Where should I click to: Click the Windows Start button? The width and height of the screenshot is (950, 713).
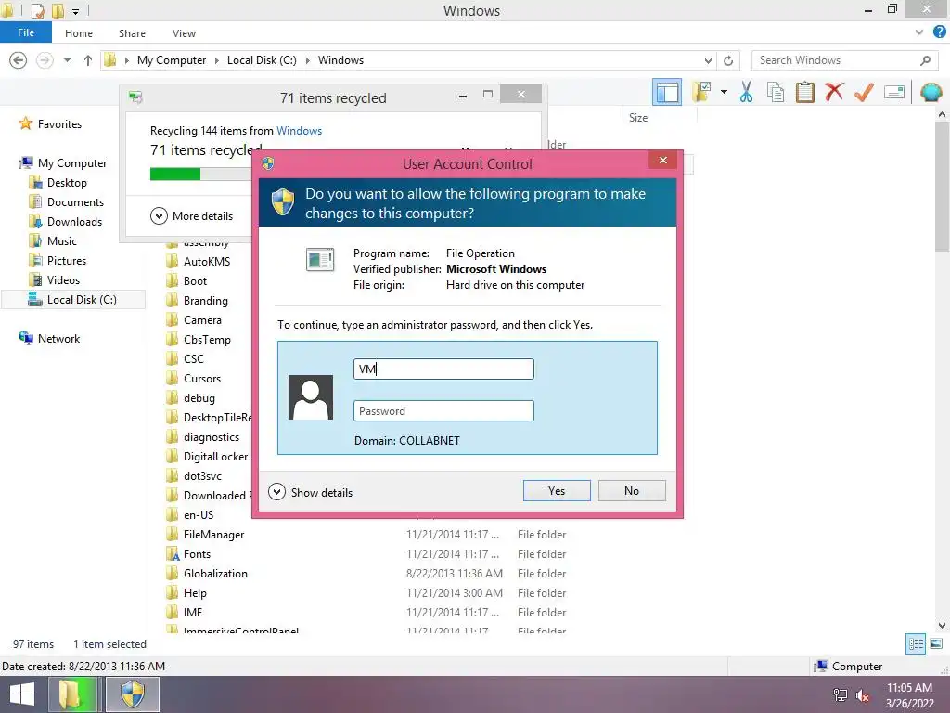coord(22,694)
